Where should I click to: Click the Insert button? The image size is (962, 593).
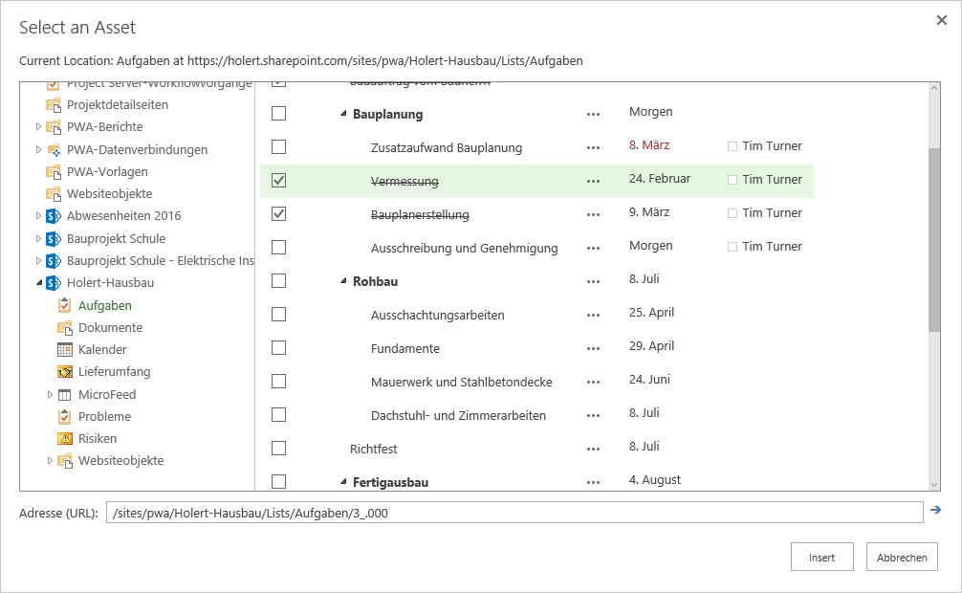coord(822,558)
